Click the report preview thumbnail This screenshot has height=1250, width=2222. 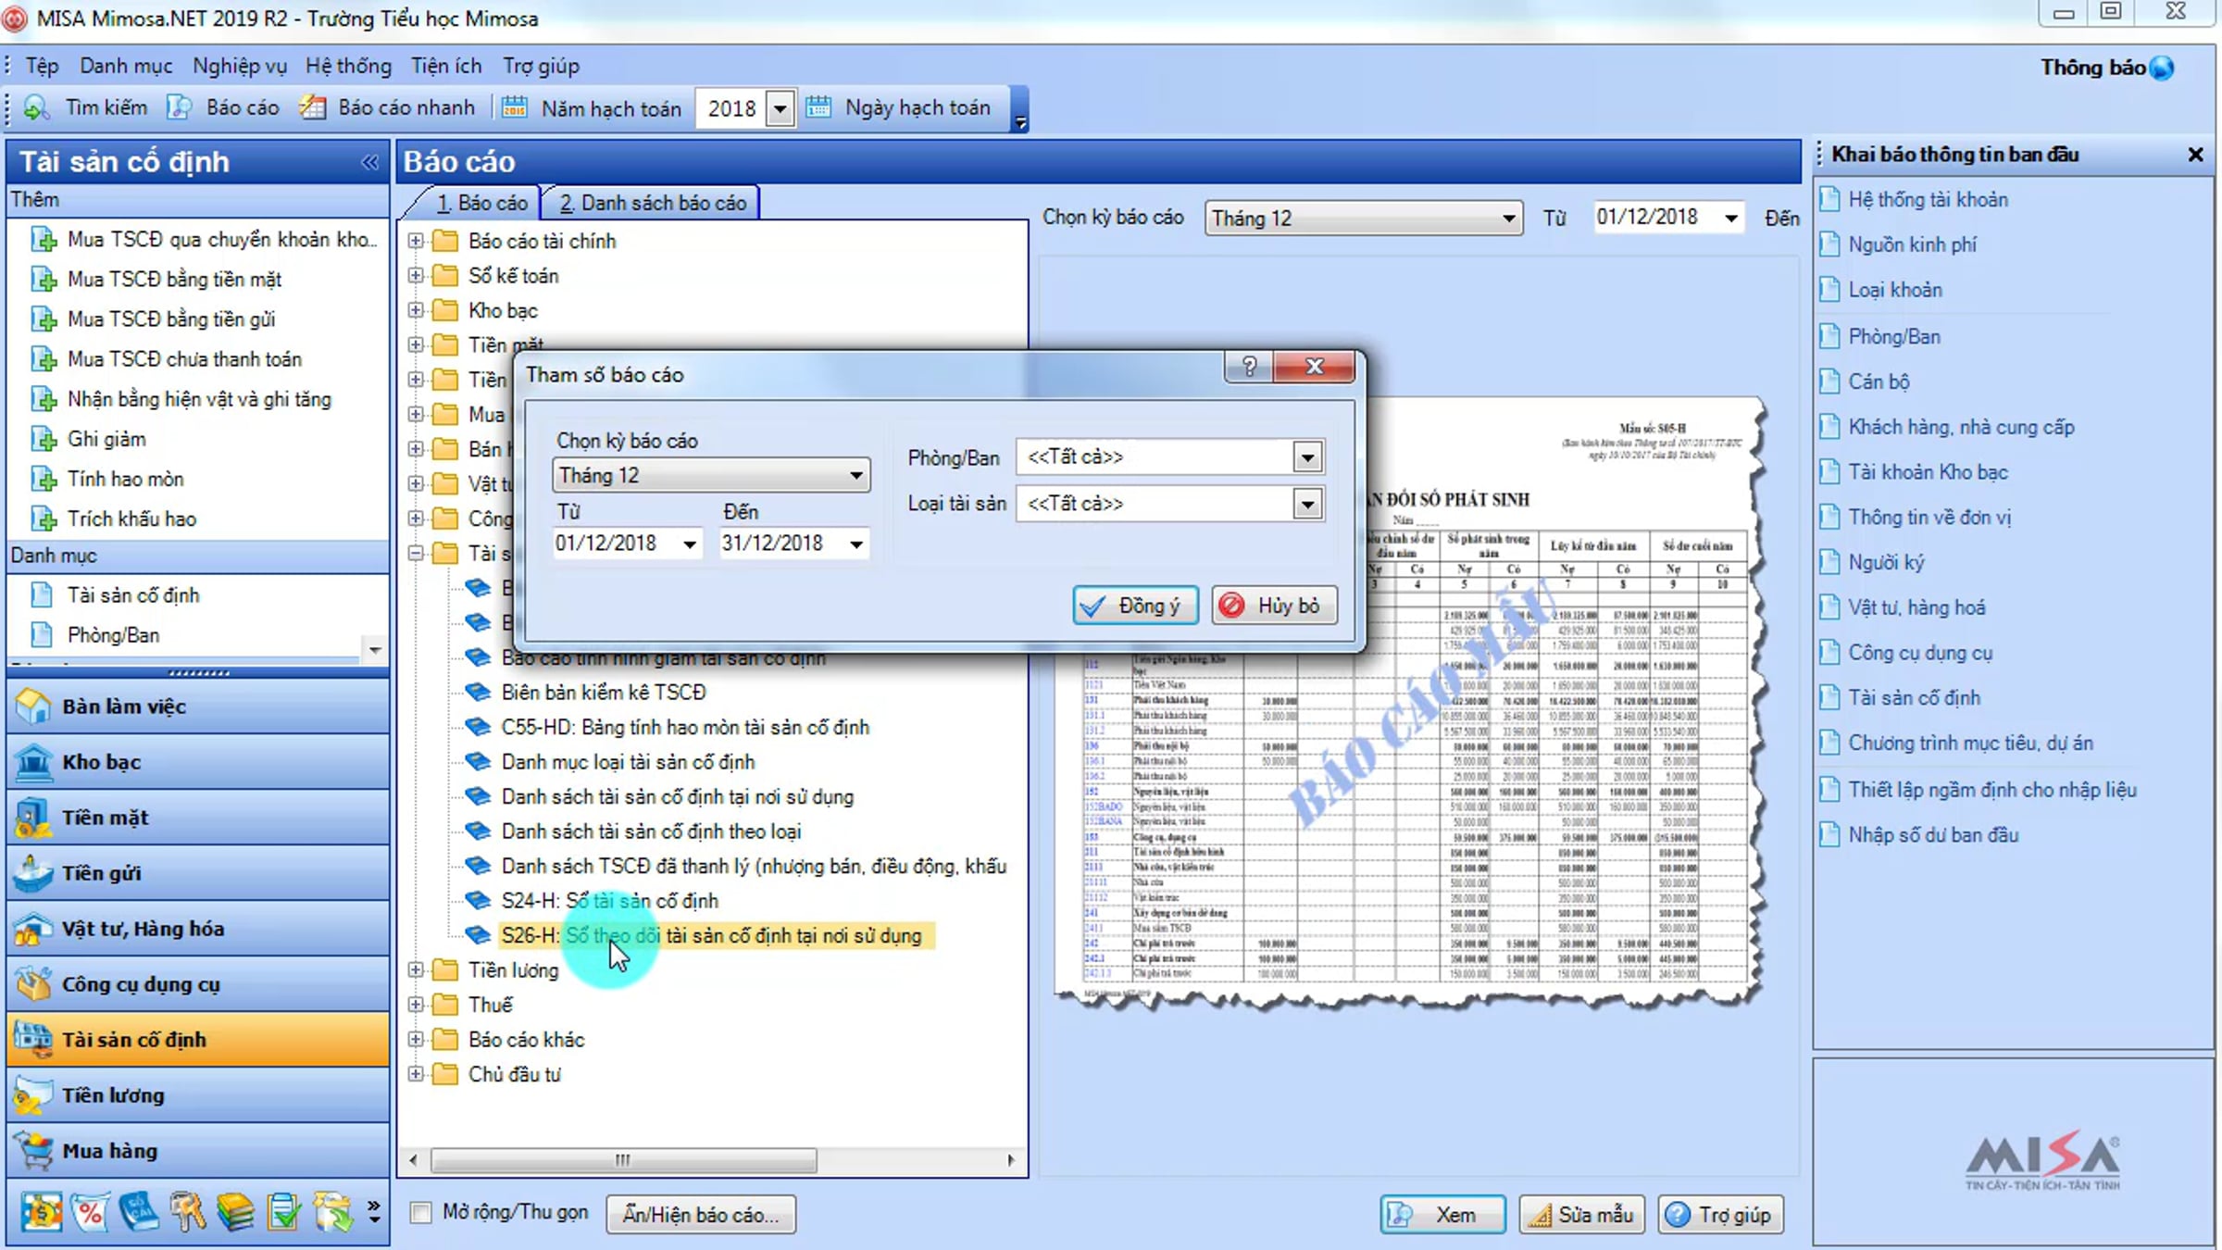coord(1410,702)
